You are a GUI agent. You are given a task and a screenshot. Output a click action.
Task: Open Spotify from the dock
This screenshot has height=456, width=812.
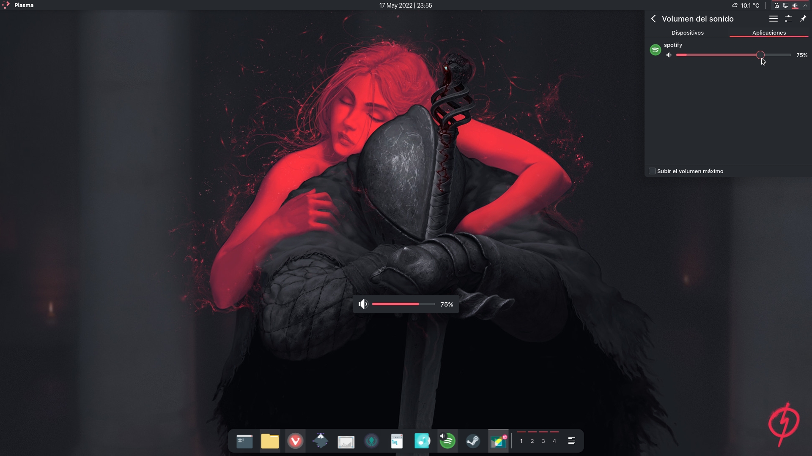tap(447, 441)
